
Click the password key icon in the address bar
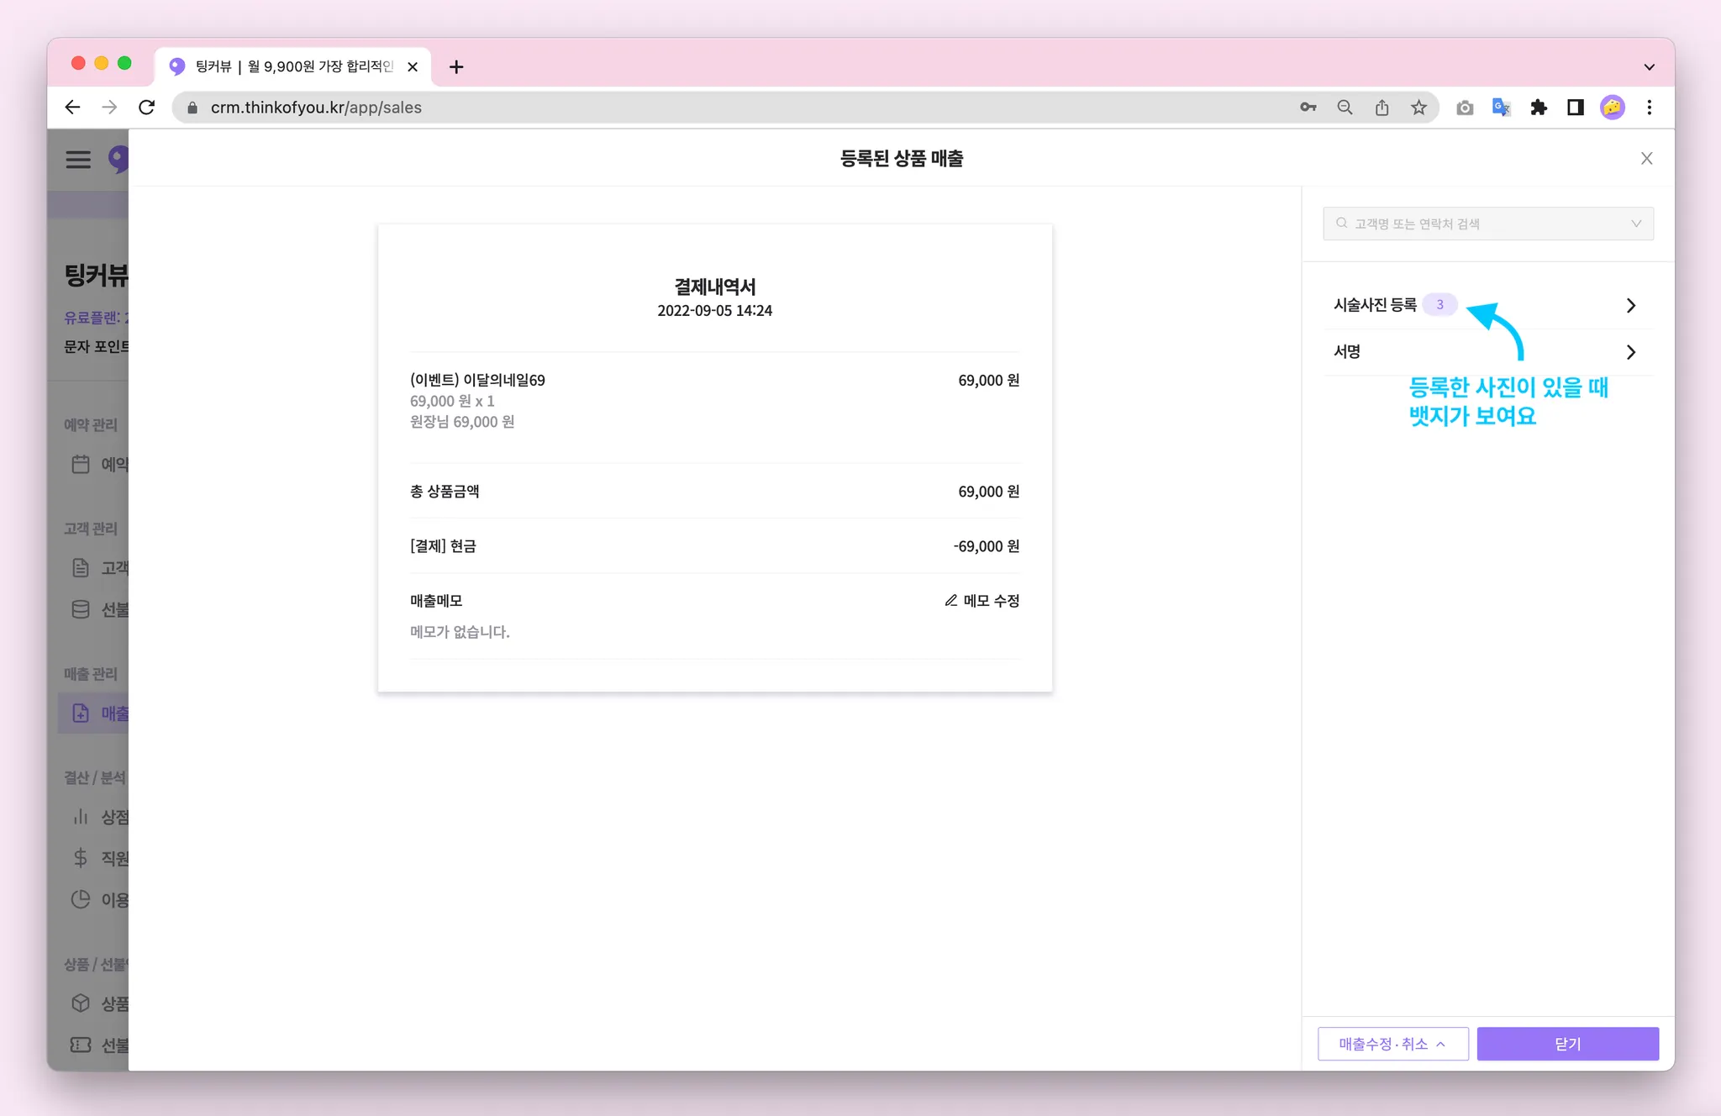pyautogui.click(x=1308, y=108)
